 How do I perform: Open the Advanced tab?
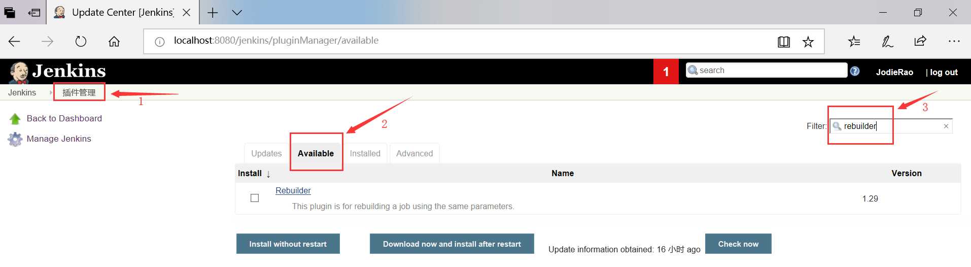coord(414,153)
